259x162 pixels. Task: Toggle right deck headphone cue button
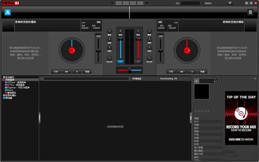pyautogui.click(x=138, y=62)
